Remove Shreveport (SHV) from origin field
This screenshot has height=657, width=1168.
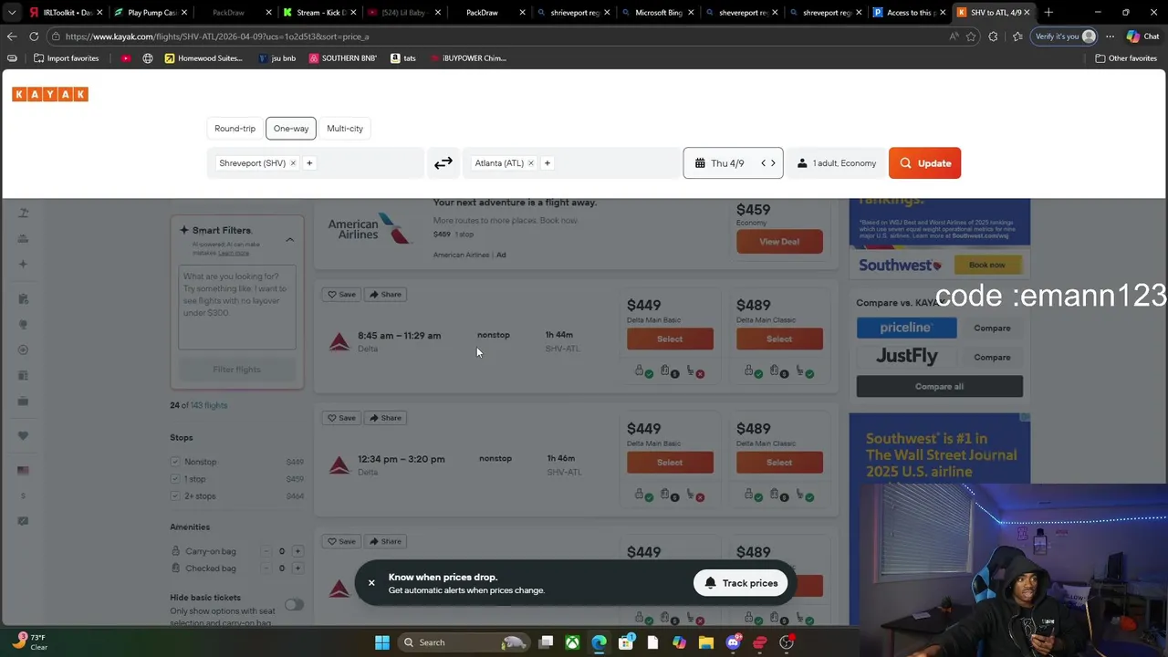(293, 163)
